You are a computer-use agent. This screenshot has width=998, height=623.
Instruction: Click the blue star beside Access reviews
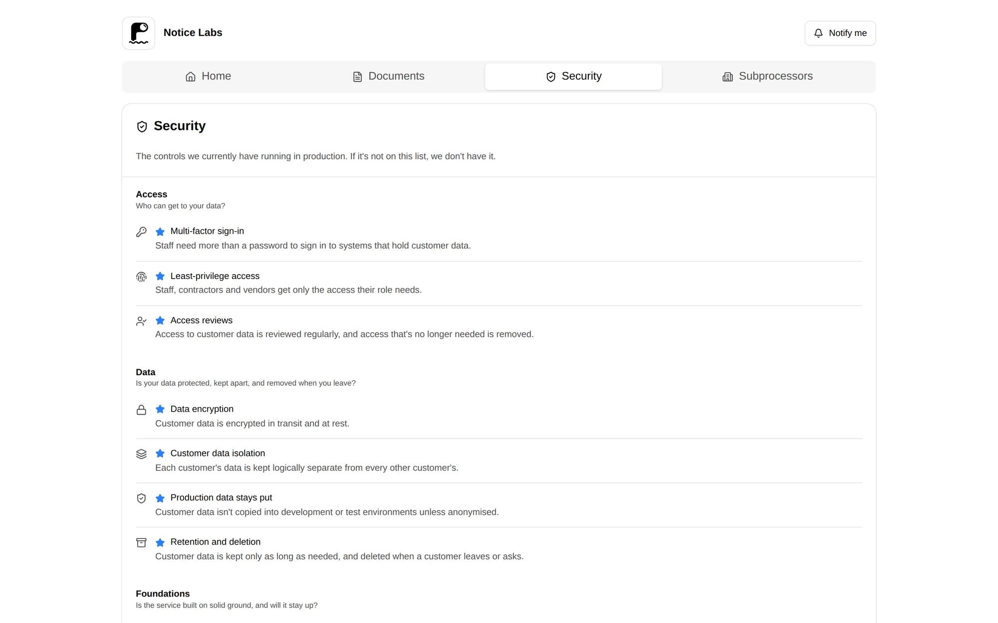tap(160, 320)
